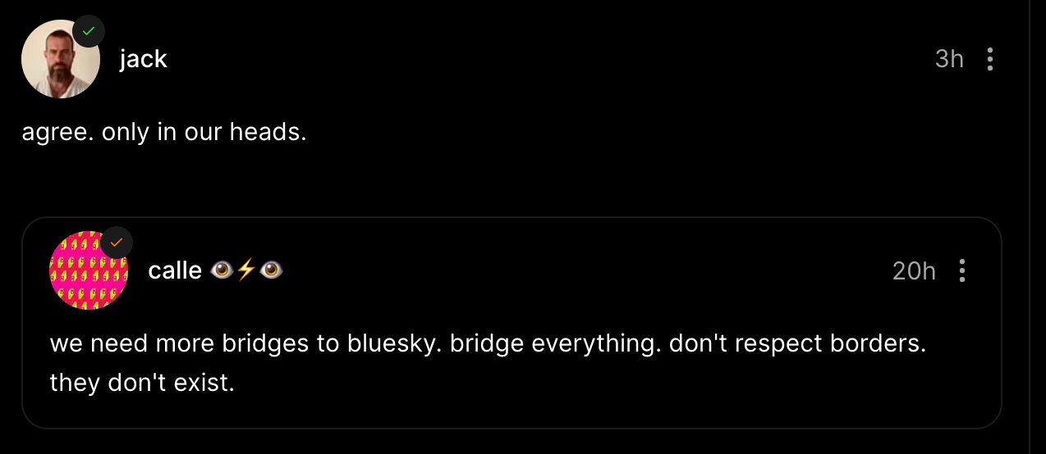The width and height of the screenshot is (1046, 454).
Task: Click "don't respect borders." in the quoted note
Action: click(797, 343)
